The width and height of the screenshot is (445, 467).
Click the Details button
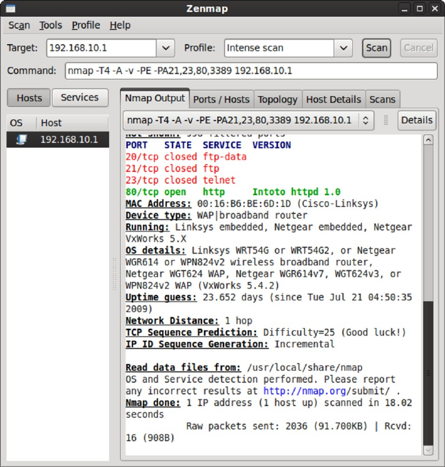416,121
